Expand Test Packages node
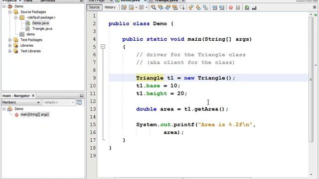The height and width of the screenshot is (179, 319). [10, 40]
